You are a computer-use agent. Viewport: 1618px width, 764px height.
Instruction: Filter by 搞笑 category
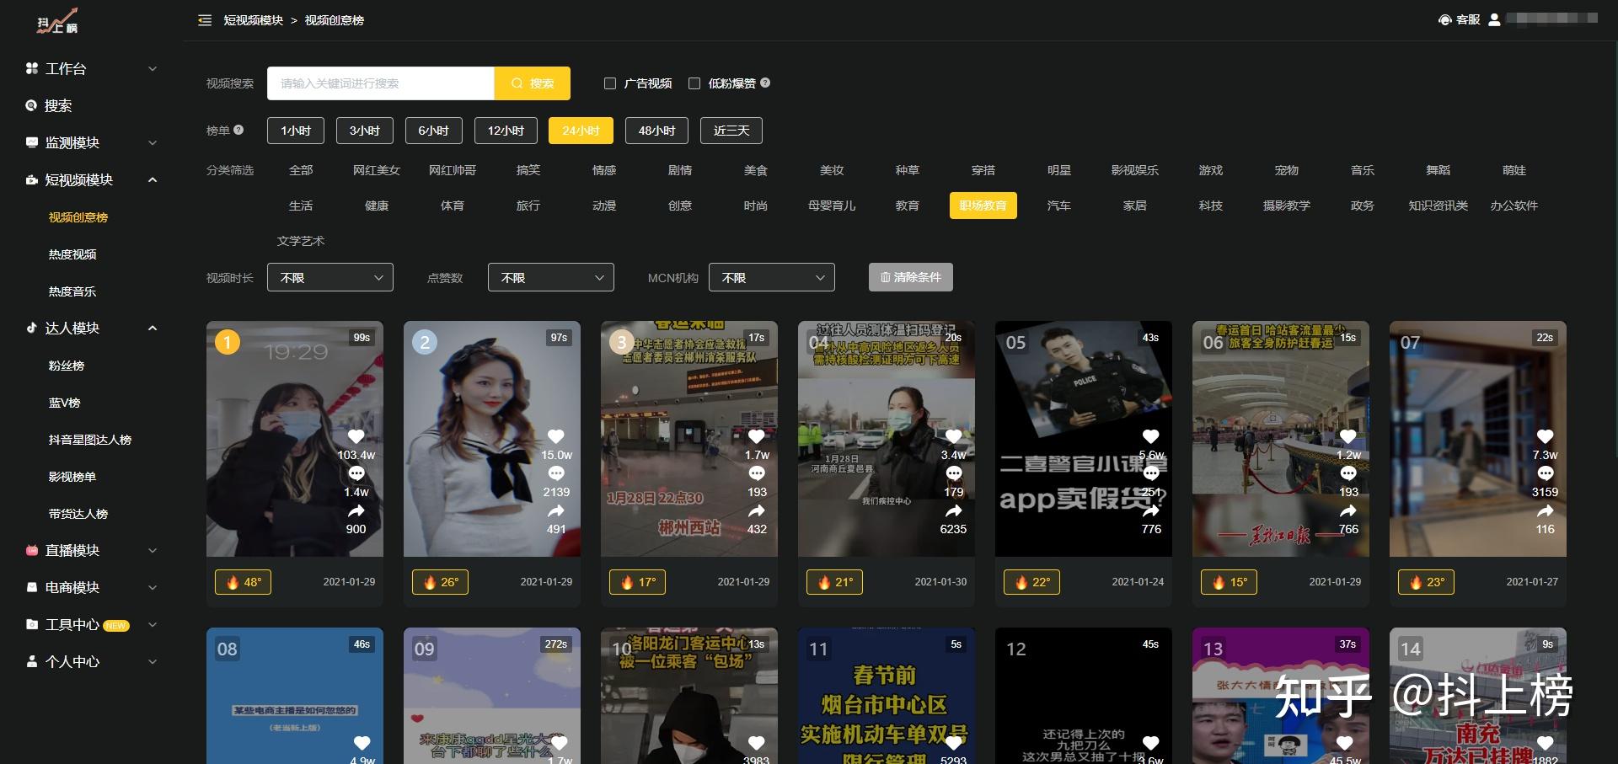pos(528,170)
